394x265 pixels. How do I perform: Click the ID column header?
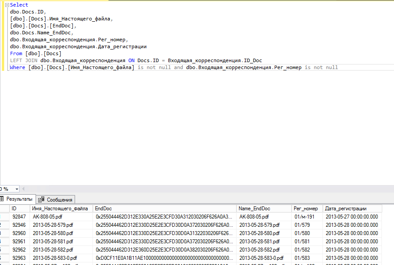click(x=20, y=209)
